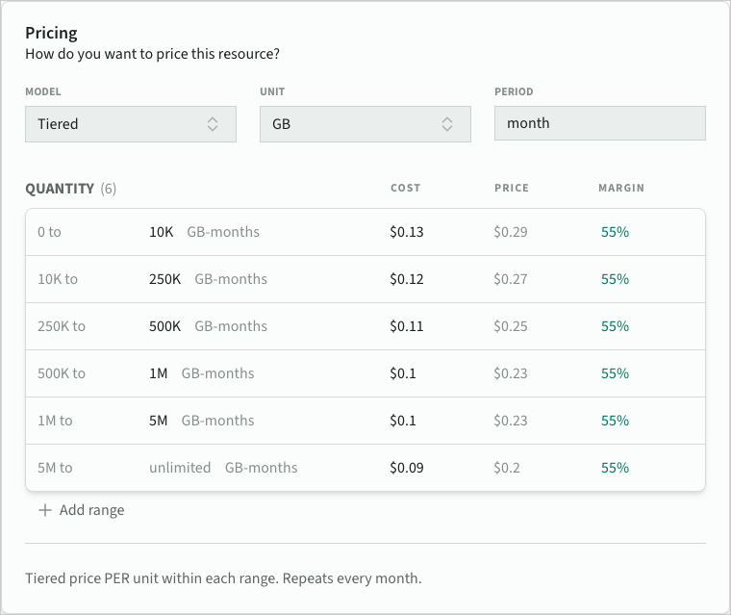The width and height of the screenshot is (731, 615).
Task: Change the $0.11 cost value
Action: (406, 326)
